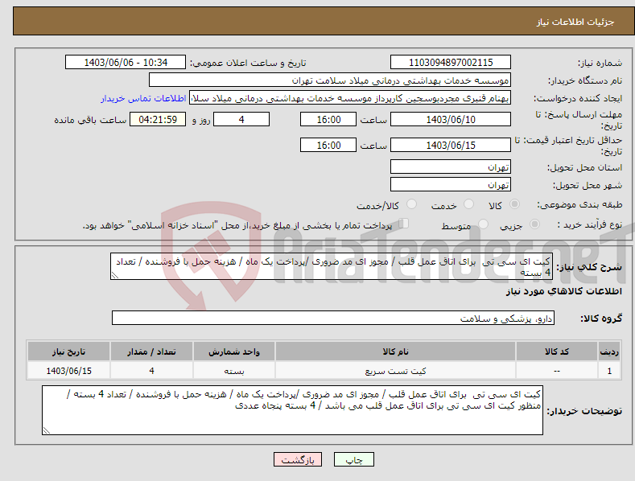635x481 pixels.
Task: Click the شهر محل تحویل field تهران
Action: (x=451, y=185)
